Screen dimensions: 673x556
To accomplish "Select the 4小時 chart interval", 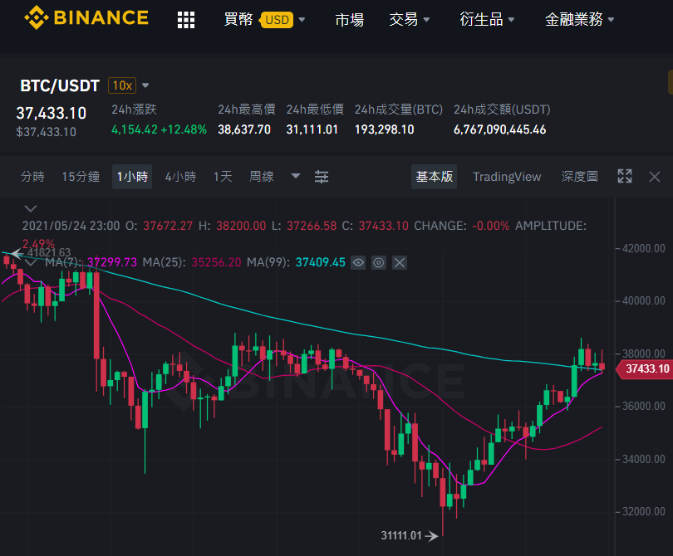I will coord(180,177).
